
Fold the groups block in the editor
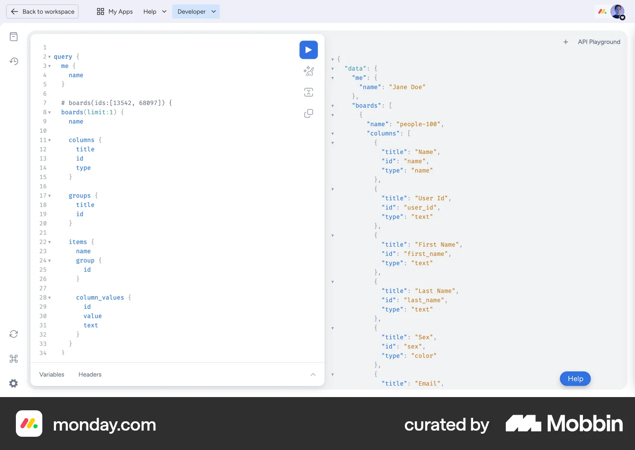[x=49, y=196]
